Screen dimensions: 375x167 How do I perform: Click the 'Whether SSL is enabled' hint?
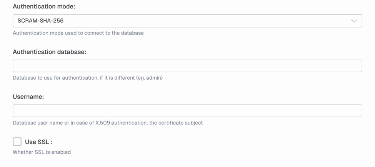[42, 152]
